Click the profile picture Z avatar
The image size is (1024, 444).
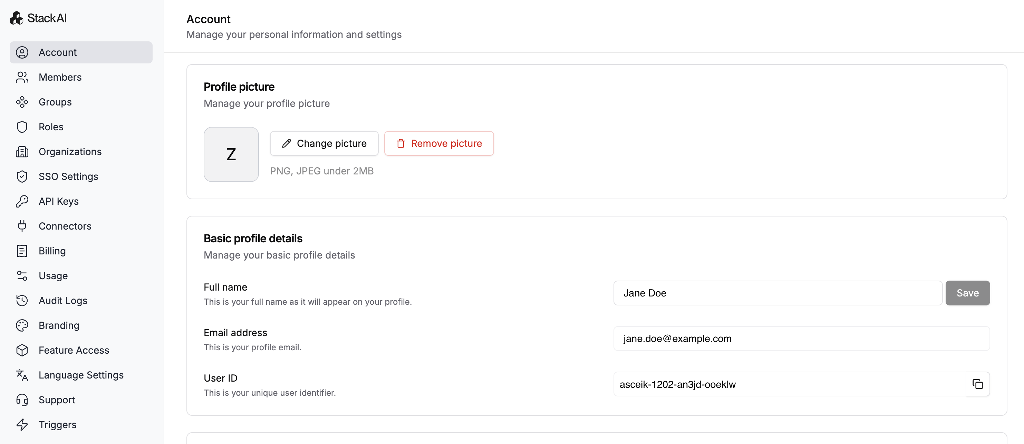(231, 154)
